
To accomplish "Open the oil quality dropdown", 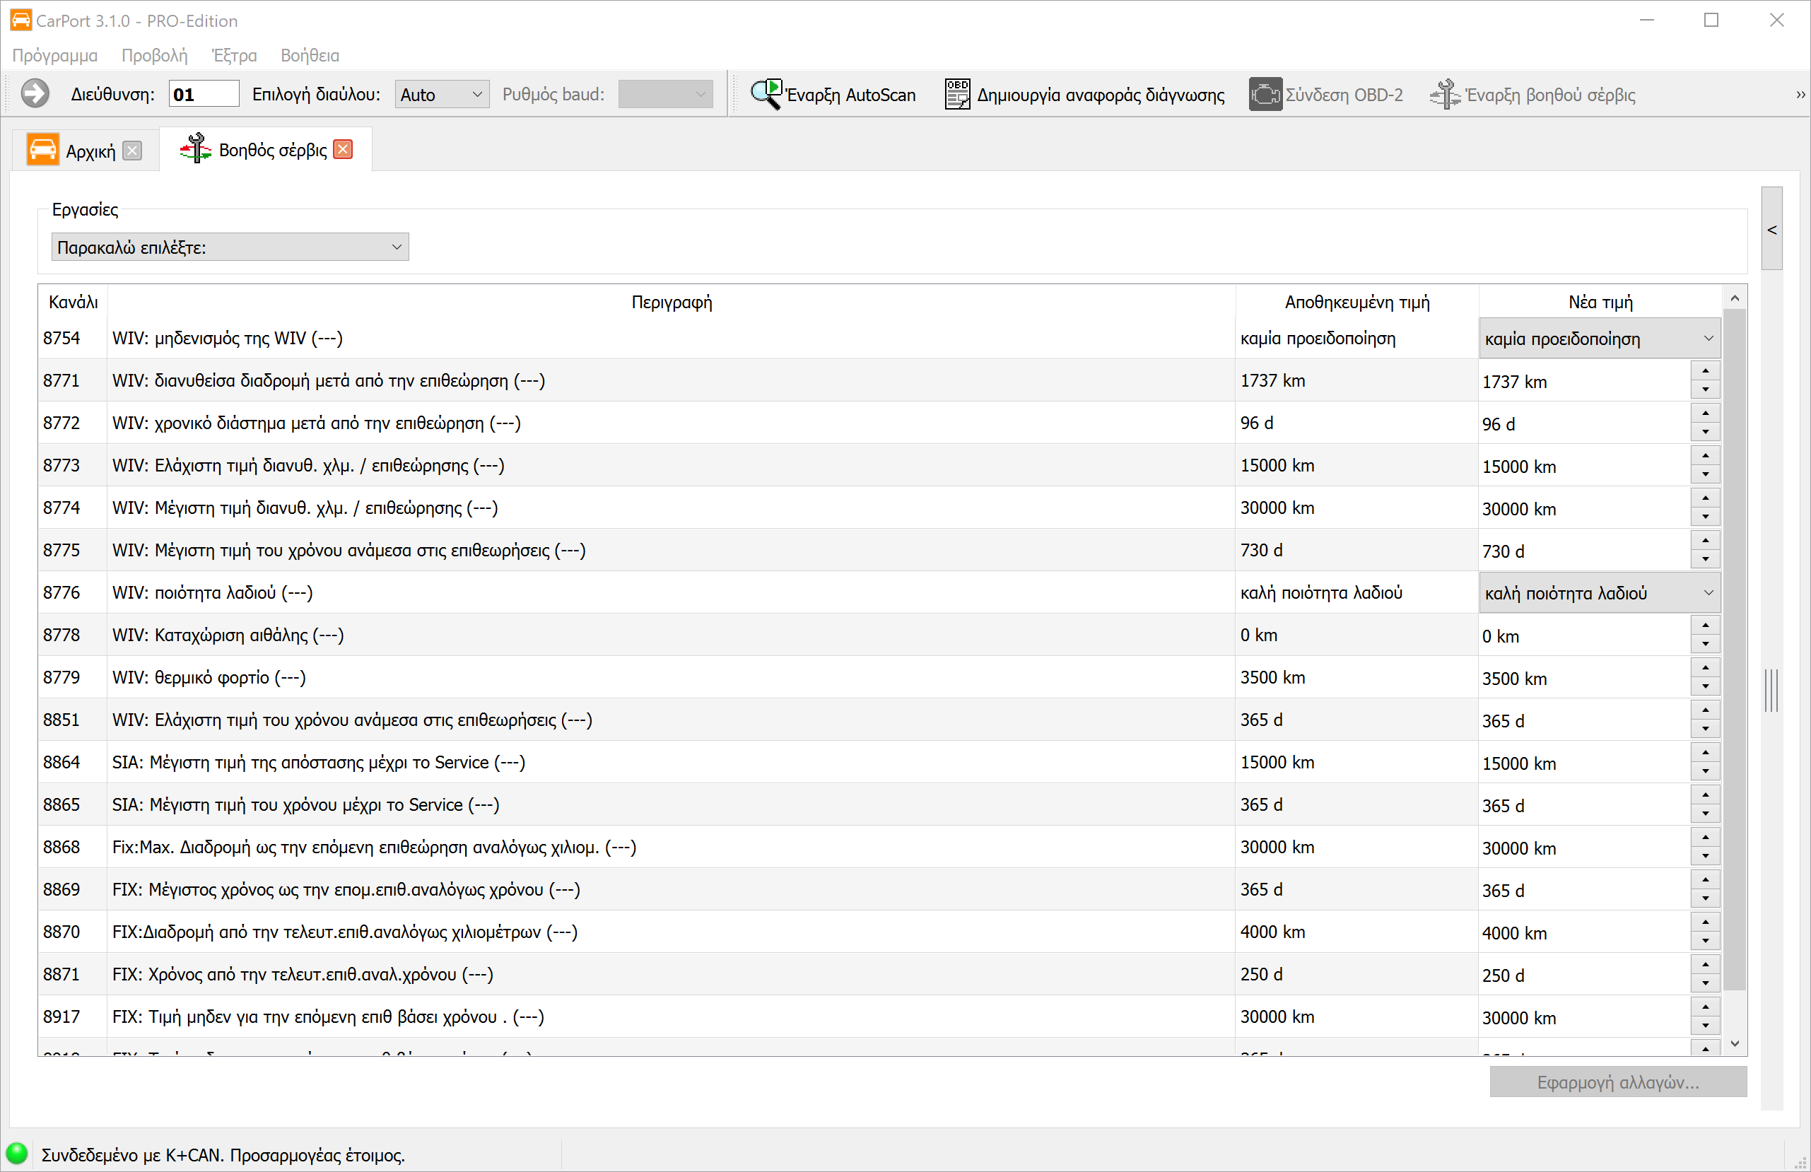I will click(1599, 593).
